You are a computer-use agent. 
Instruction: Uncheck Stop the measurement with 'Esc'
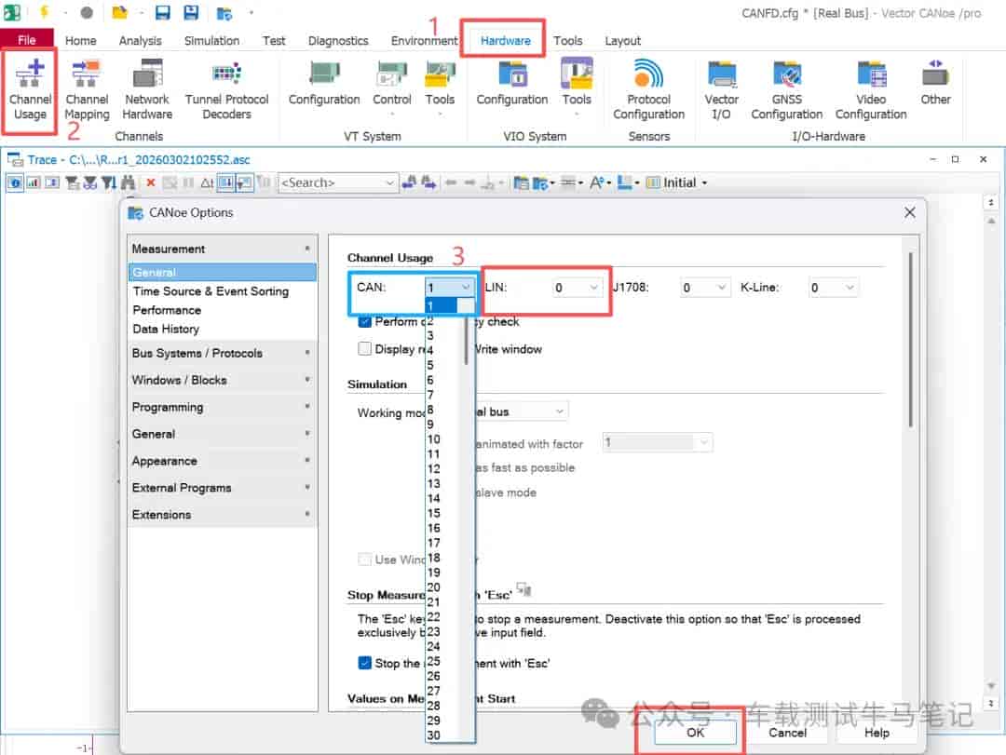(364, 663)
